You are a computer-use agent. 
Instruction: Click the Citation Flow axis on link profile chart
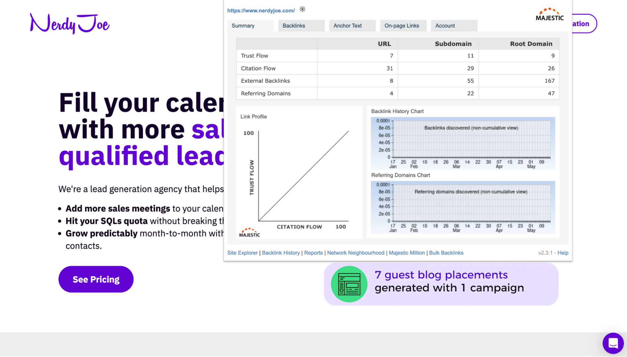tap(300, 226)
